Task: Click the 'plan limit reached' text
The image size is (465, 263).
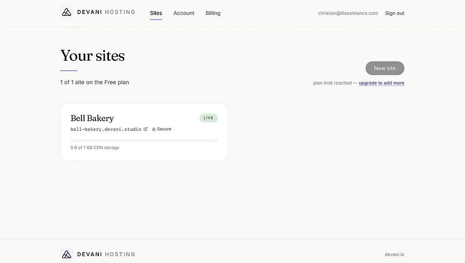Action: pos(332,83)
